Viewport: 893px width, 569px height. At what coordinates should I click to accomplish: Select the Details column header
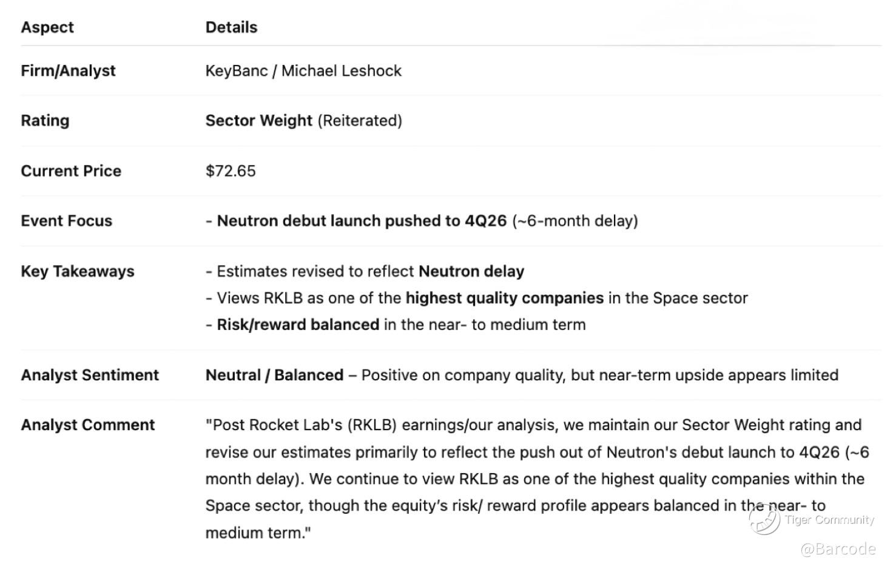point(231,27)
